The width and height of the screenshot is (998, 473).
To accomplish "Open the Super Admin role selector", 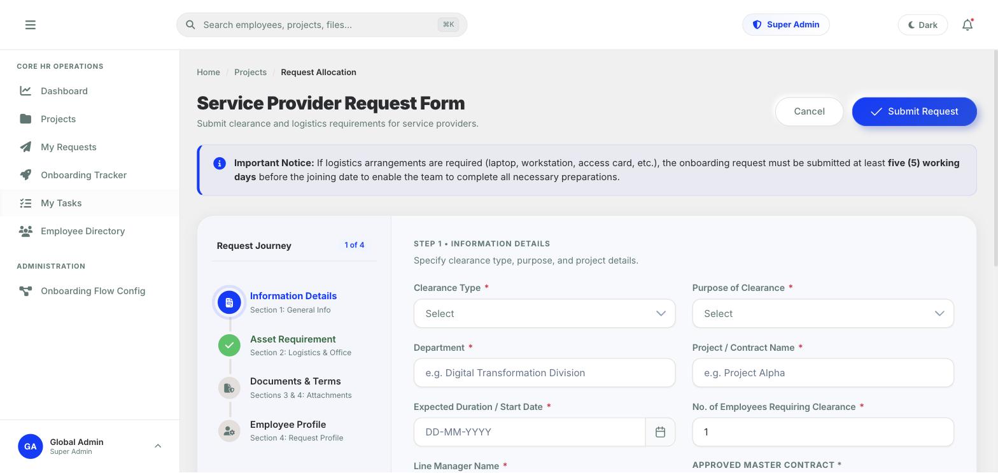I will [x=785, y=25].
